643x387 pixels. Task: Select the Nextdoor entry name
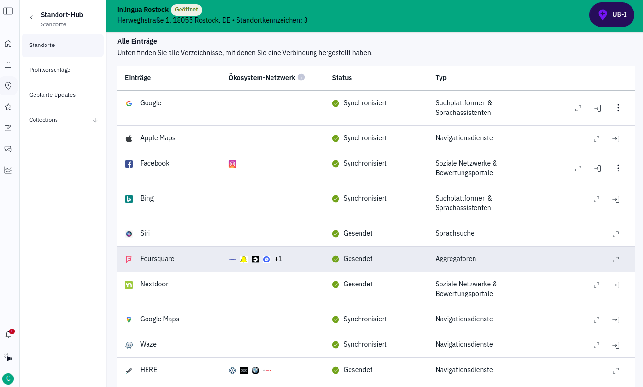point(154,284)
